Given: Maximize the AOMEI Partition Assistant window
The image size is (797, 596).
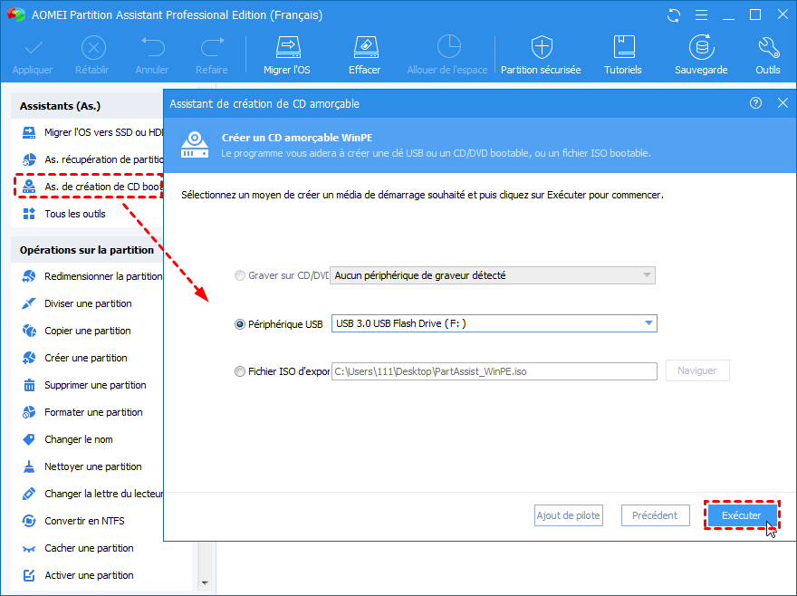Looking at the screenshot, I should [756, 14].
